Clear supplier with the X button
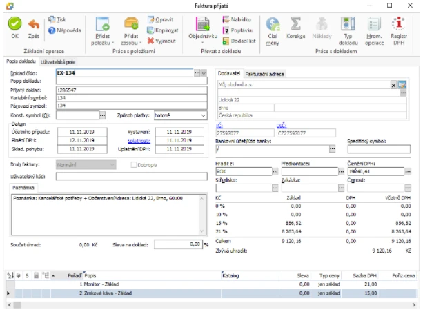 tap(393, 86)
